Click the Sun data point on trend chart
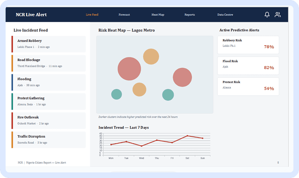The width and height of the screenshot is (299, 178). coord(202,138)
